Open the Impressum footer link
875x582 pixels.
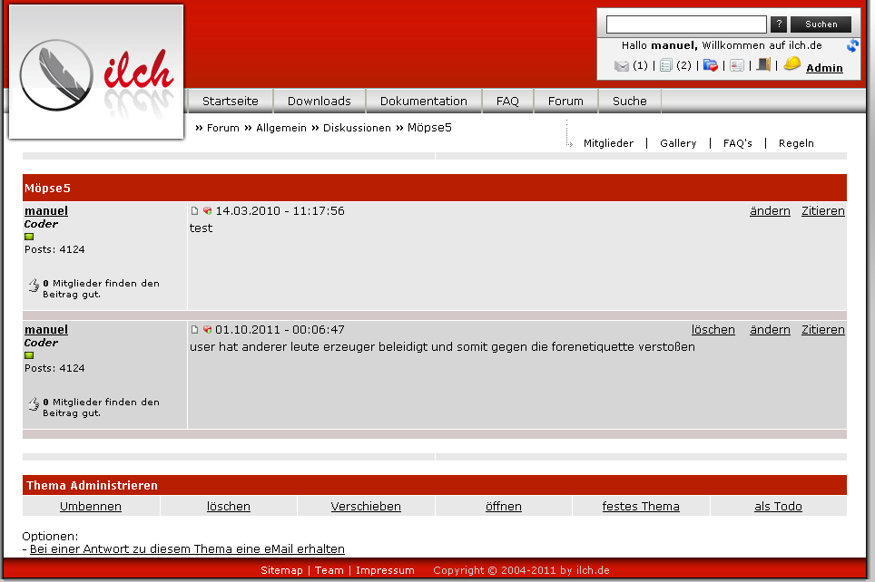tap(385, 570)
